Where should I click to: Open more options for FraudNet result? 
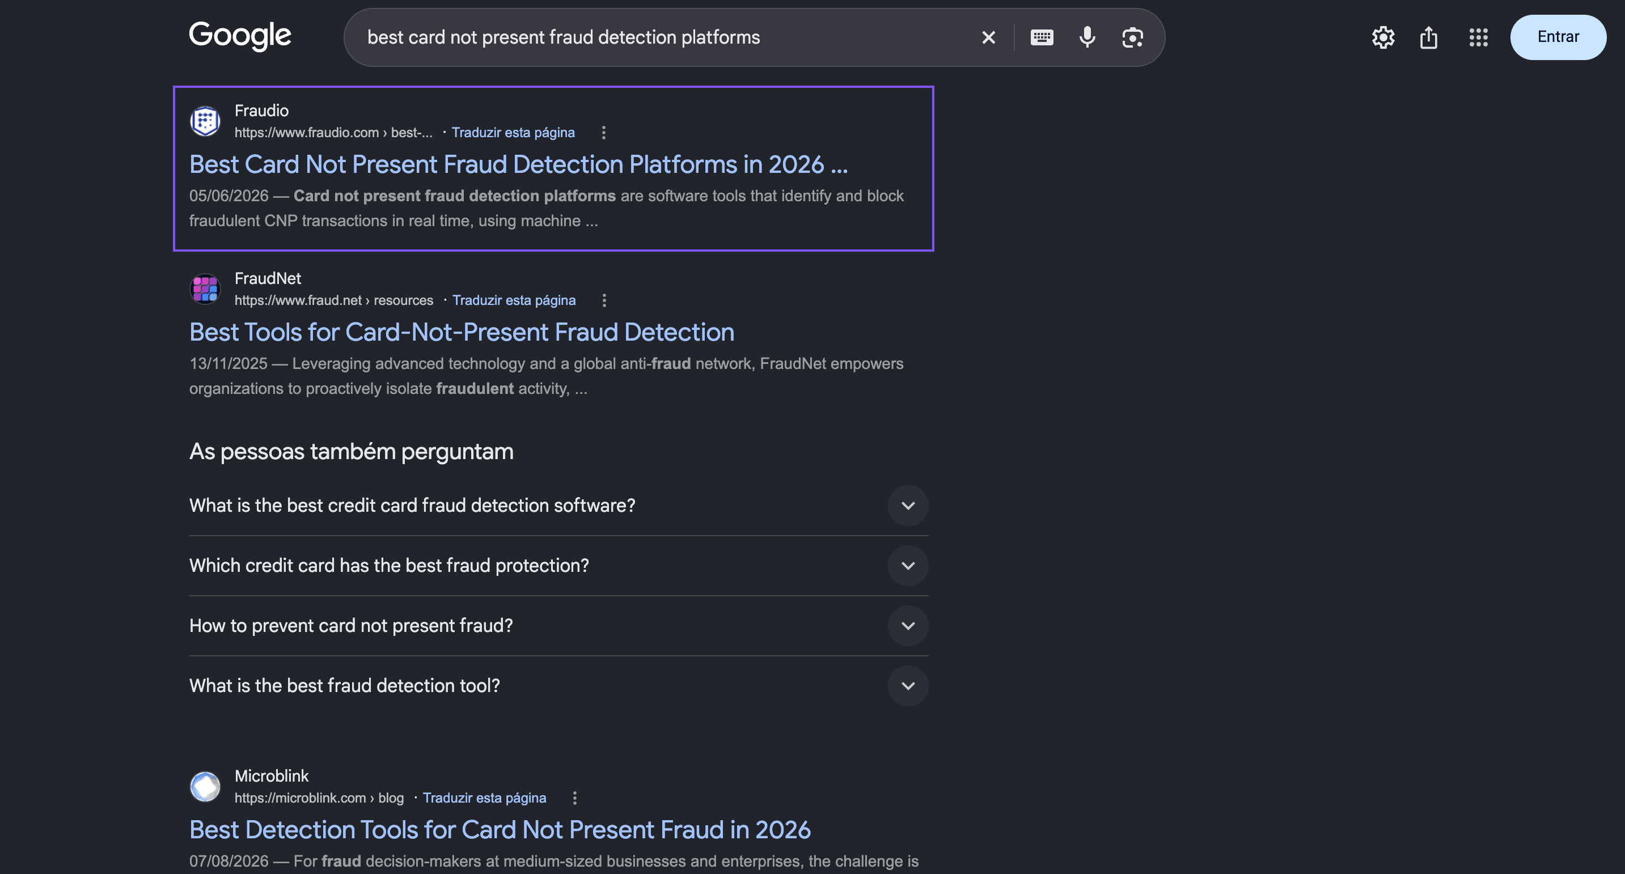(x=604, y=300)
